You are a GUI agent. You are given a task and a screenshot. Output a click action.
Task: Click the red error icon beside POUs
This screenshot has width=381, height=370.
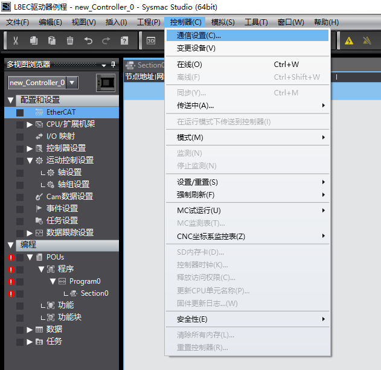coord(11,258)
